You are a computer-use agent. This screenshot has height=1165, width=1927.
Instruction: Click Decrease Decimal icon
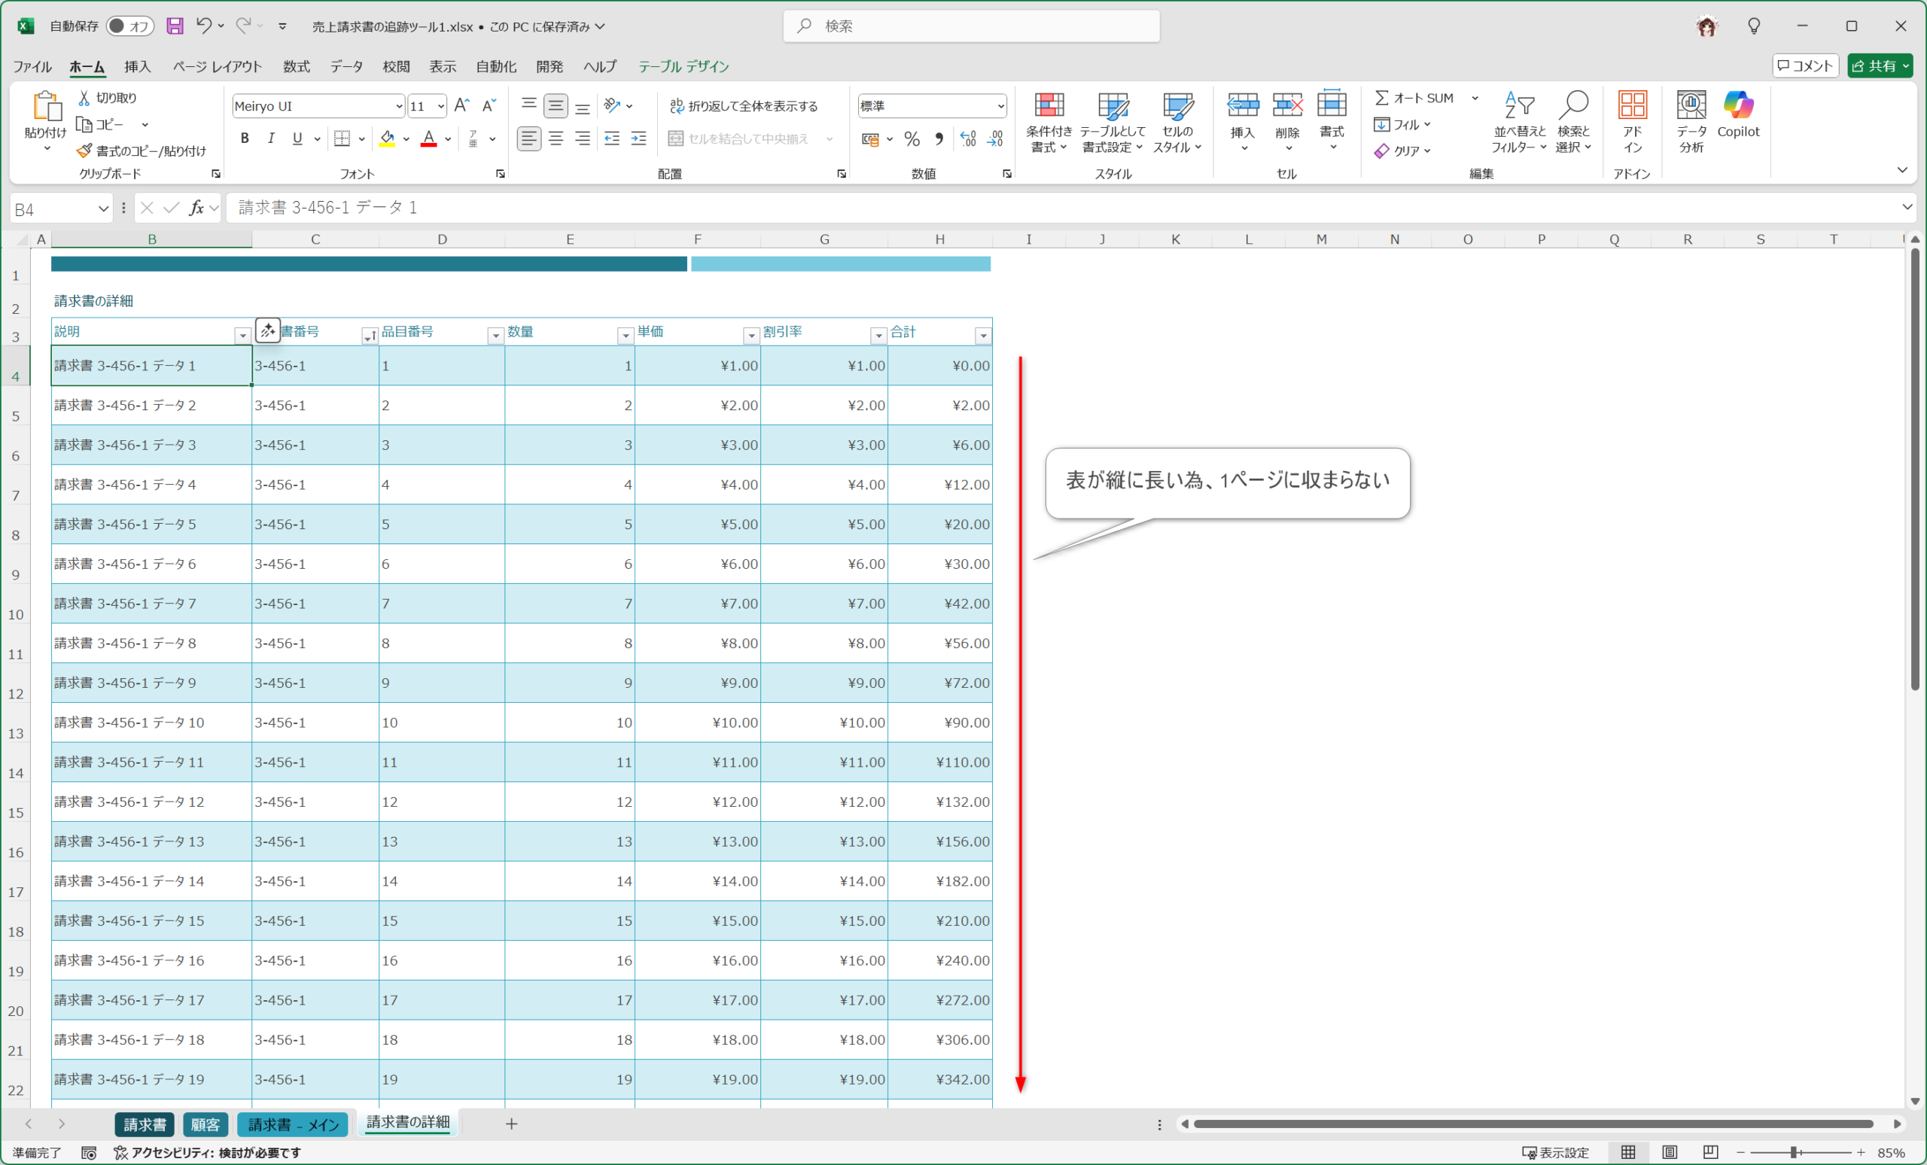(x=995, y=139)
